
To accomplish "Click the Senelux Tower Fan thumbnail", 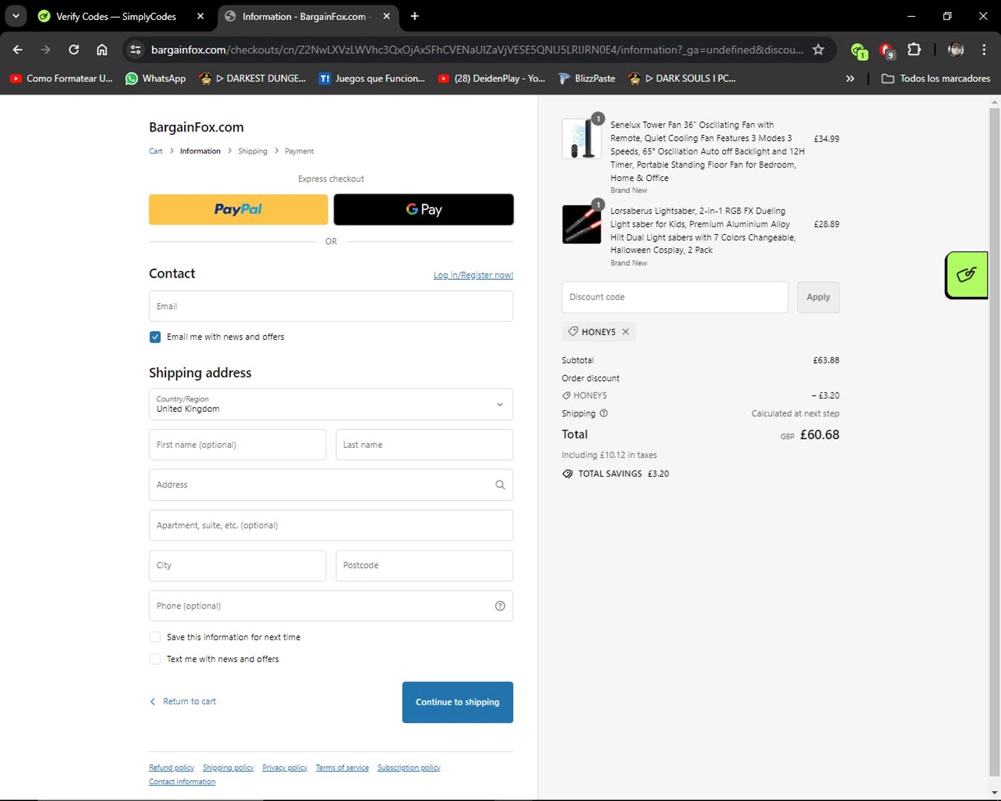I will 581,138.
